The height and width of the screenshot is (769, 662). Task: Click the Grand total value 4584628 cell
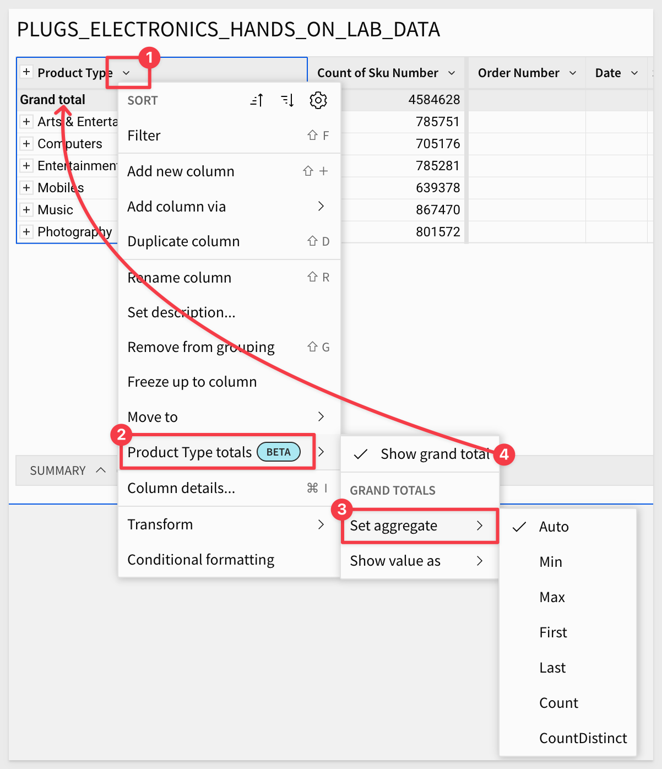pyautogui.click(x=433, y=100)
